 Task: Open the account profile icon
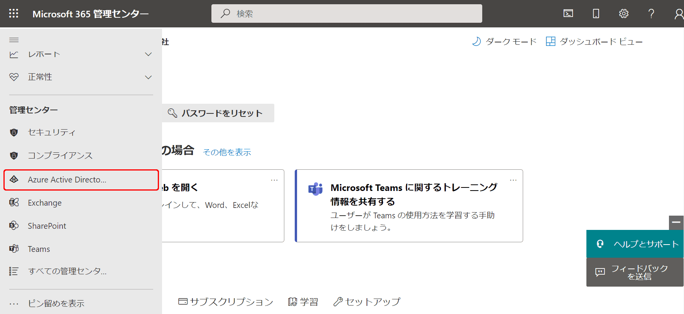click(679, 14)
